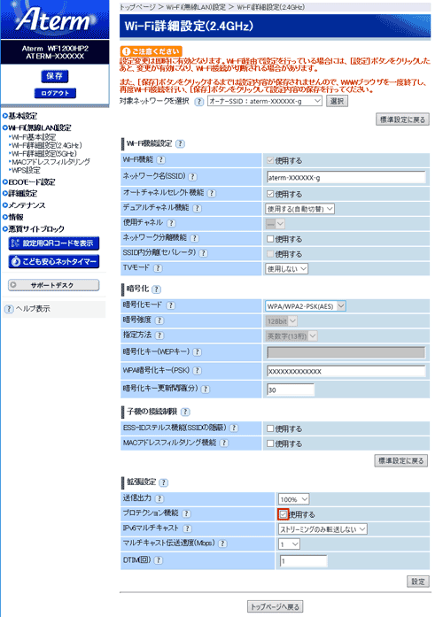Open help next to 子機の接続制限 heading
This screenshot has height=617, width=443.
185,412
